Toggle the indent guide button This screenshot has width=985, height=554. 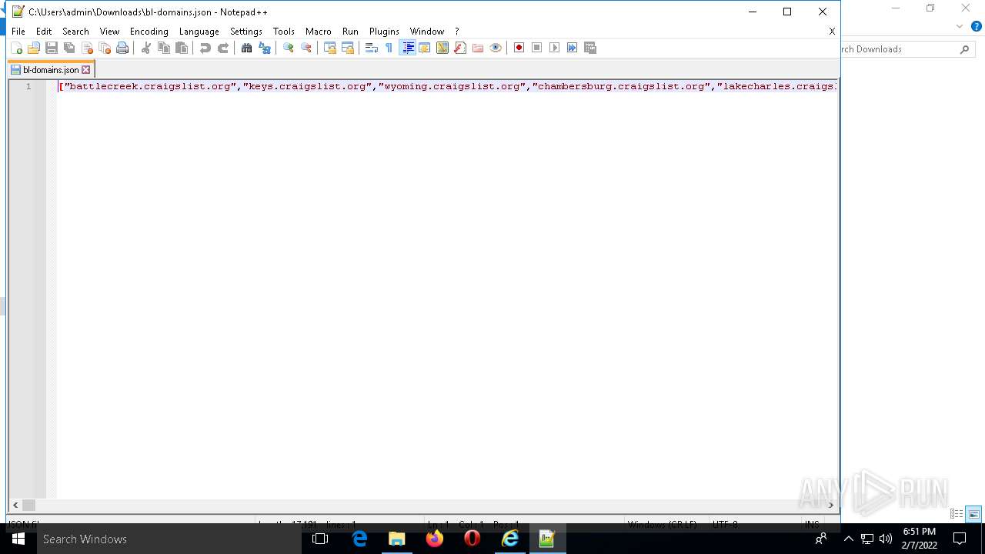pos(407,48)
